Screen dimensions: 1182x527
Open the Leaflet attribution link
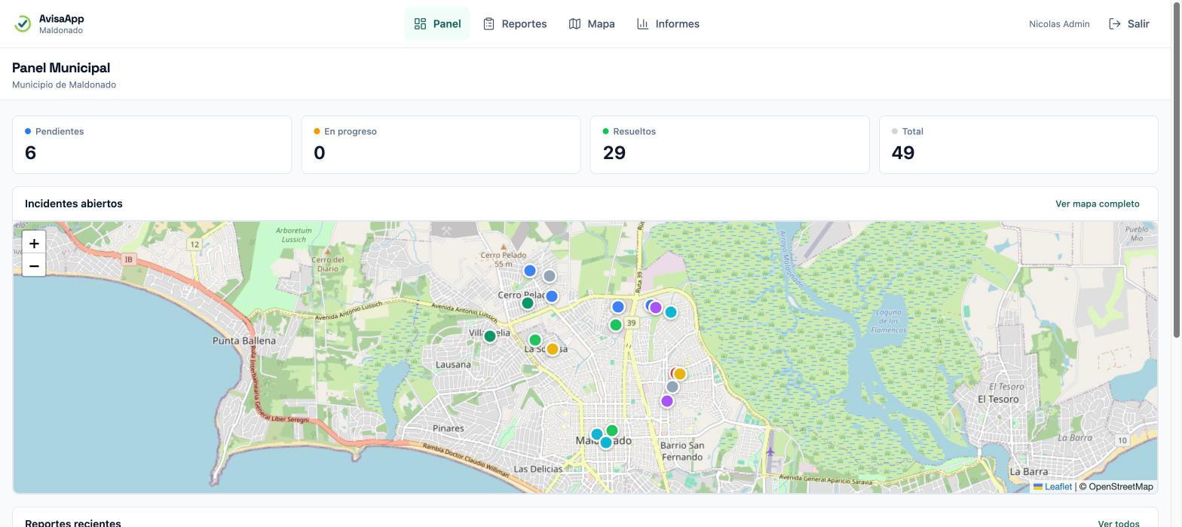1052,486
